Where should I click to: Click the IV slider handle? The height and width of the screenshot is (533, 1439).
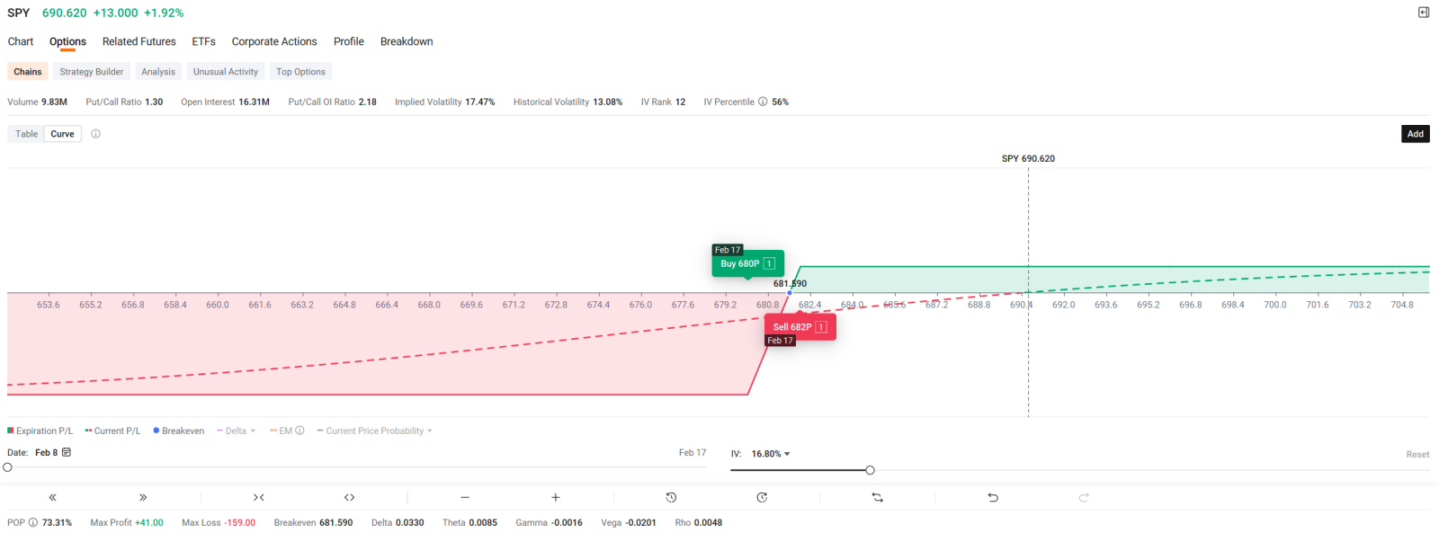[x=870, y=470]
